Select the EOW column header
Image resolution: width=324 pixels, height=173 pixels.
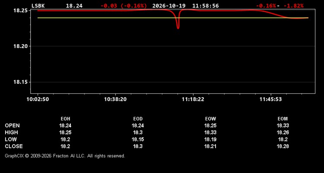210,119
